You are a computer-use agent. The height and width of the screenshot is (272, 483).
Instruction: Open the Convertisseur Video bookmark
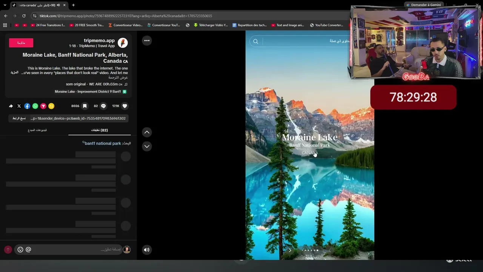(125, 25)
